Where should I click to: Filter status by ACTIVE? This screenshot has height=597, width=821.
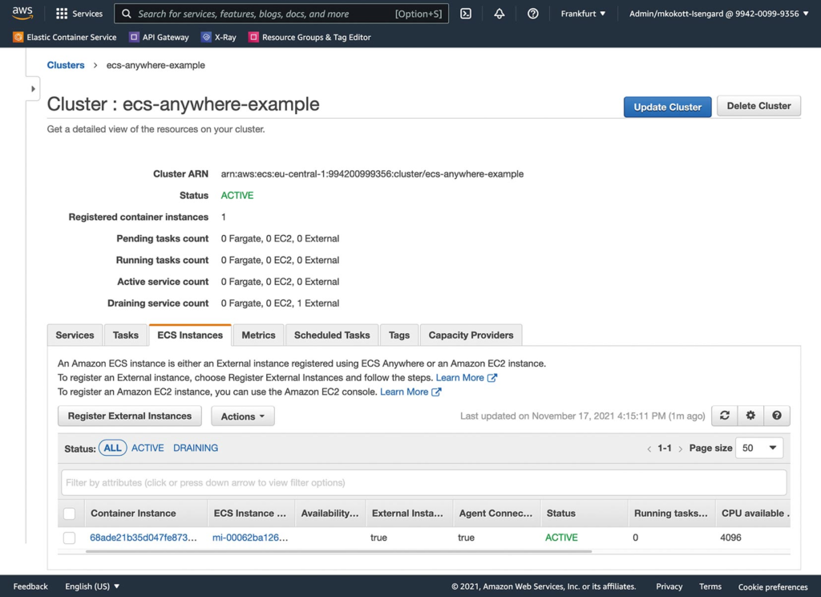(148, 448)
